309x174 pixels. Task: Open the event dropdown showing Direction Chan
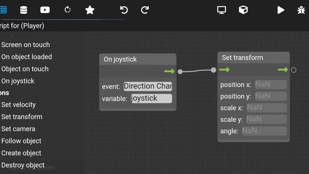pos(148,87)
